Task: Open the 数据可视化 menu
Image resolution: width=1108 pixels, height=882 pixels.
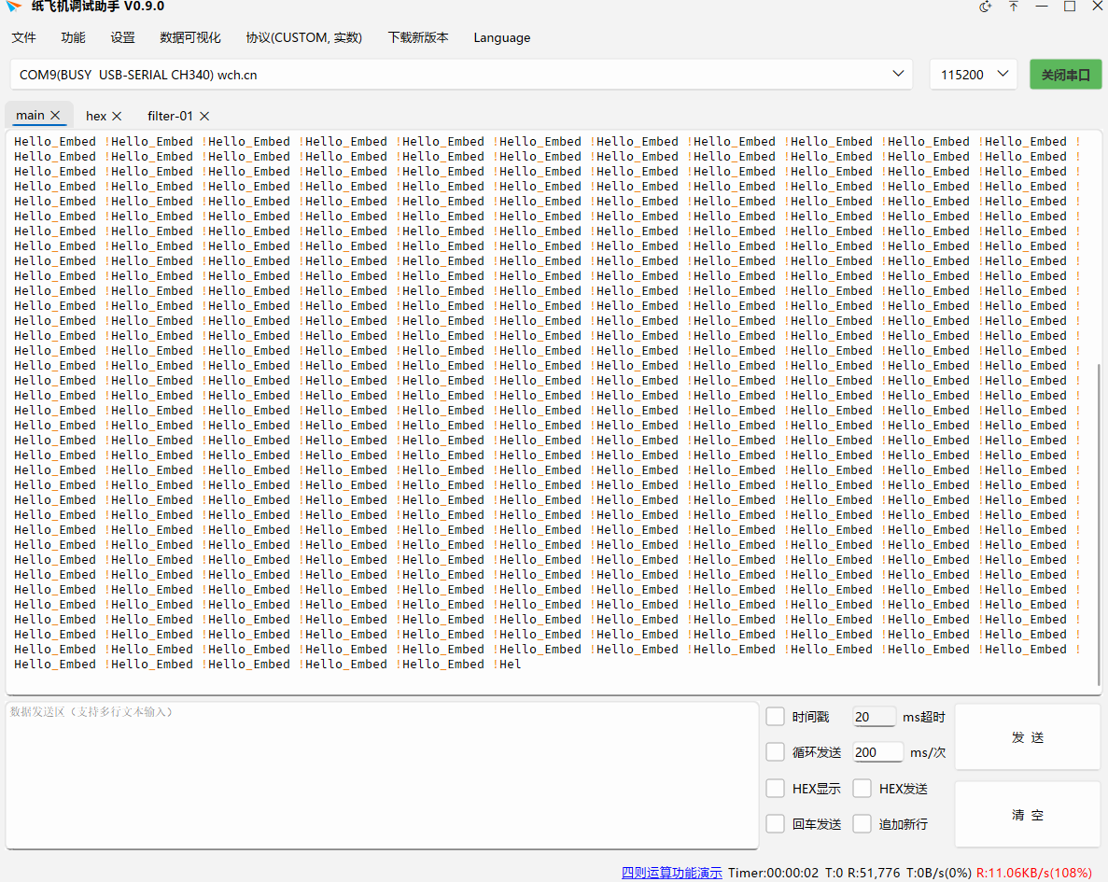Action: coord(190,37)
